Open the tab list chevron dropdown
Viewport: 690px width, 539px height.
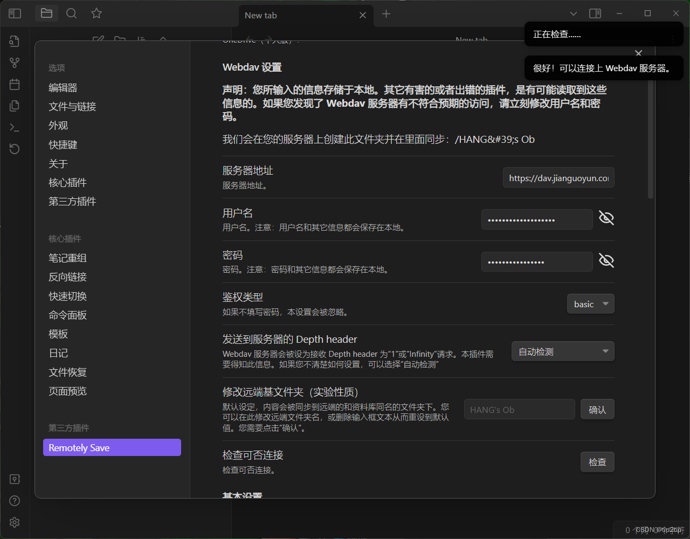tap(574, 13)
